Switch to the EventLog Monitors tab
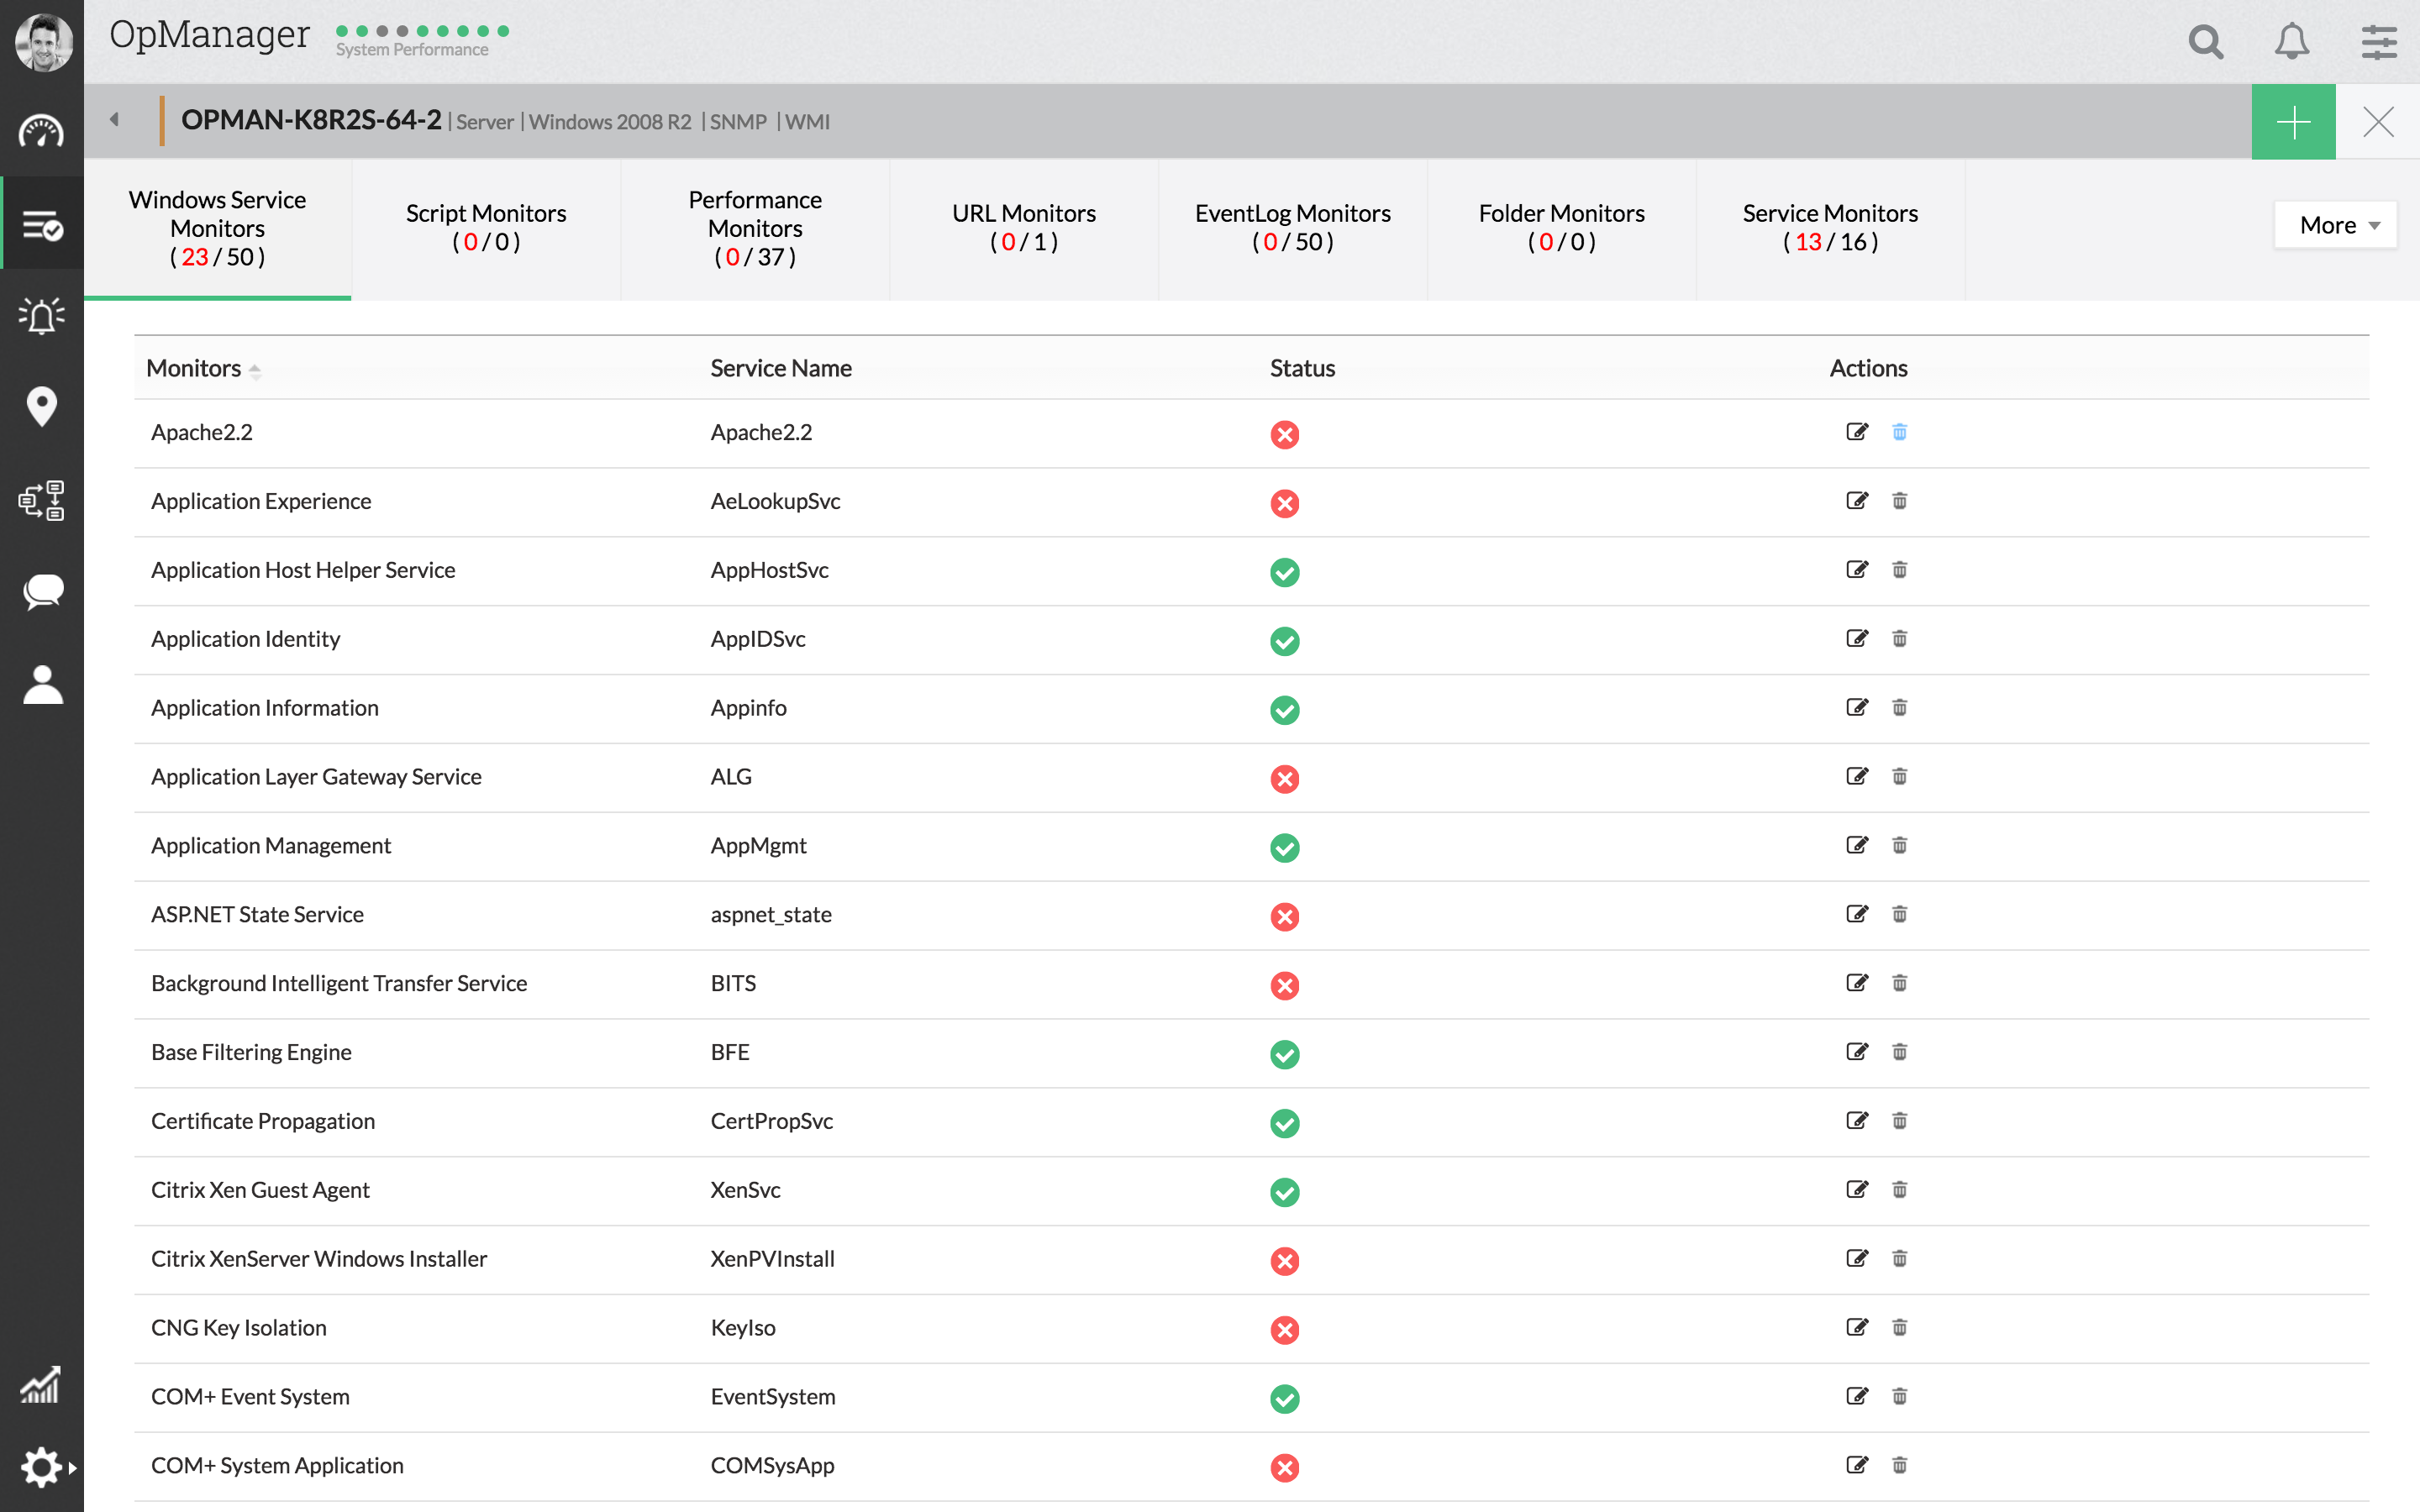The image size is (2420, 1512). (1292, 228)
